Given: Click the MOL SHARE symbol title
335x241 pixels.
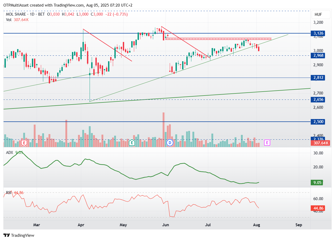Looking at the screenshot, I should click(x=16, y=14).
